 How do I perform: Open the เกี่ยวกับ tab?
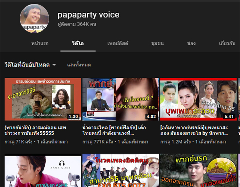click(x=227, y=43)
